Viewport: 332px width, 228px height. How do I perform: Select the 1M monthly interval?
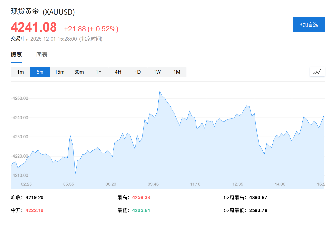click(177, 72)
